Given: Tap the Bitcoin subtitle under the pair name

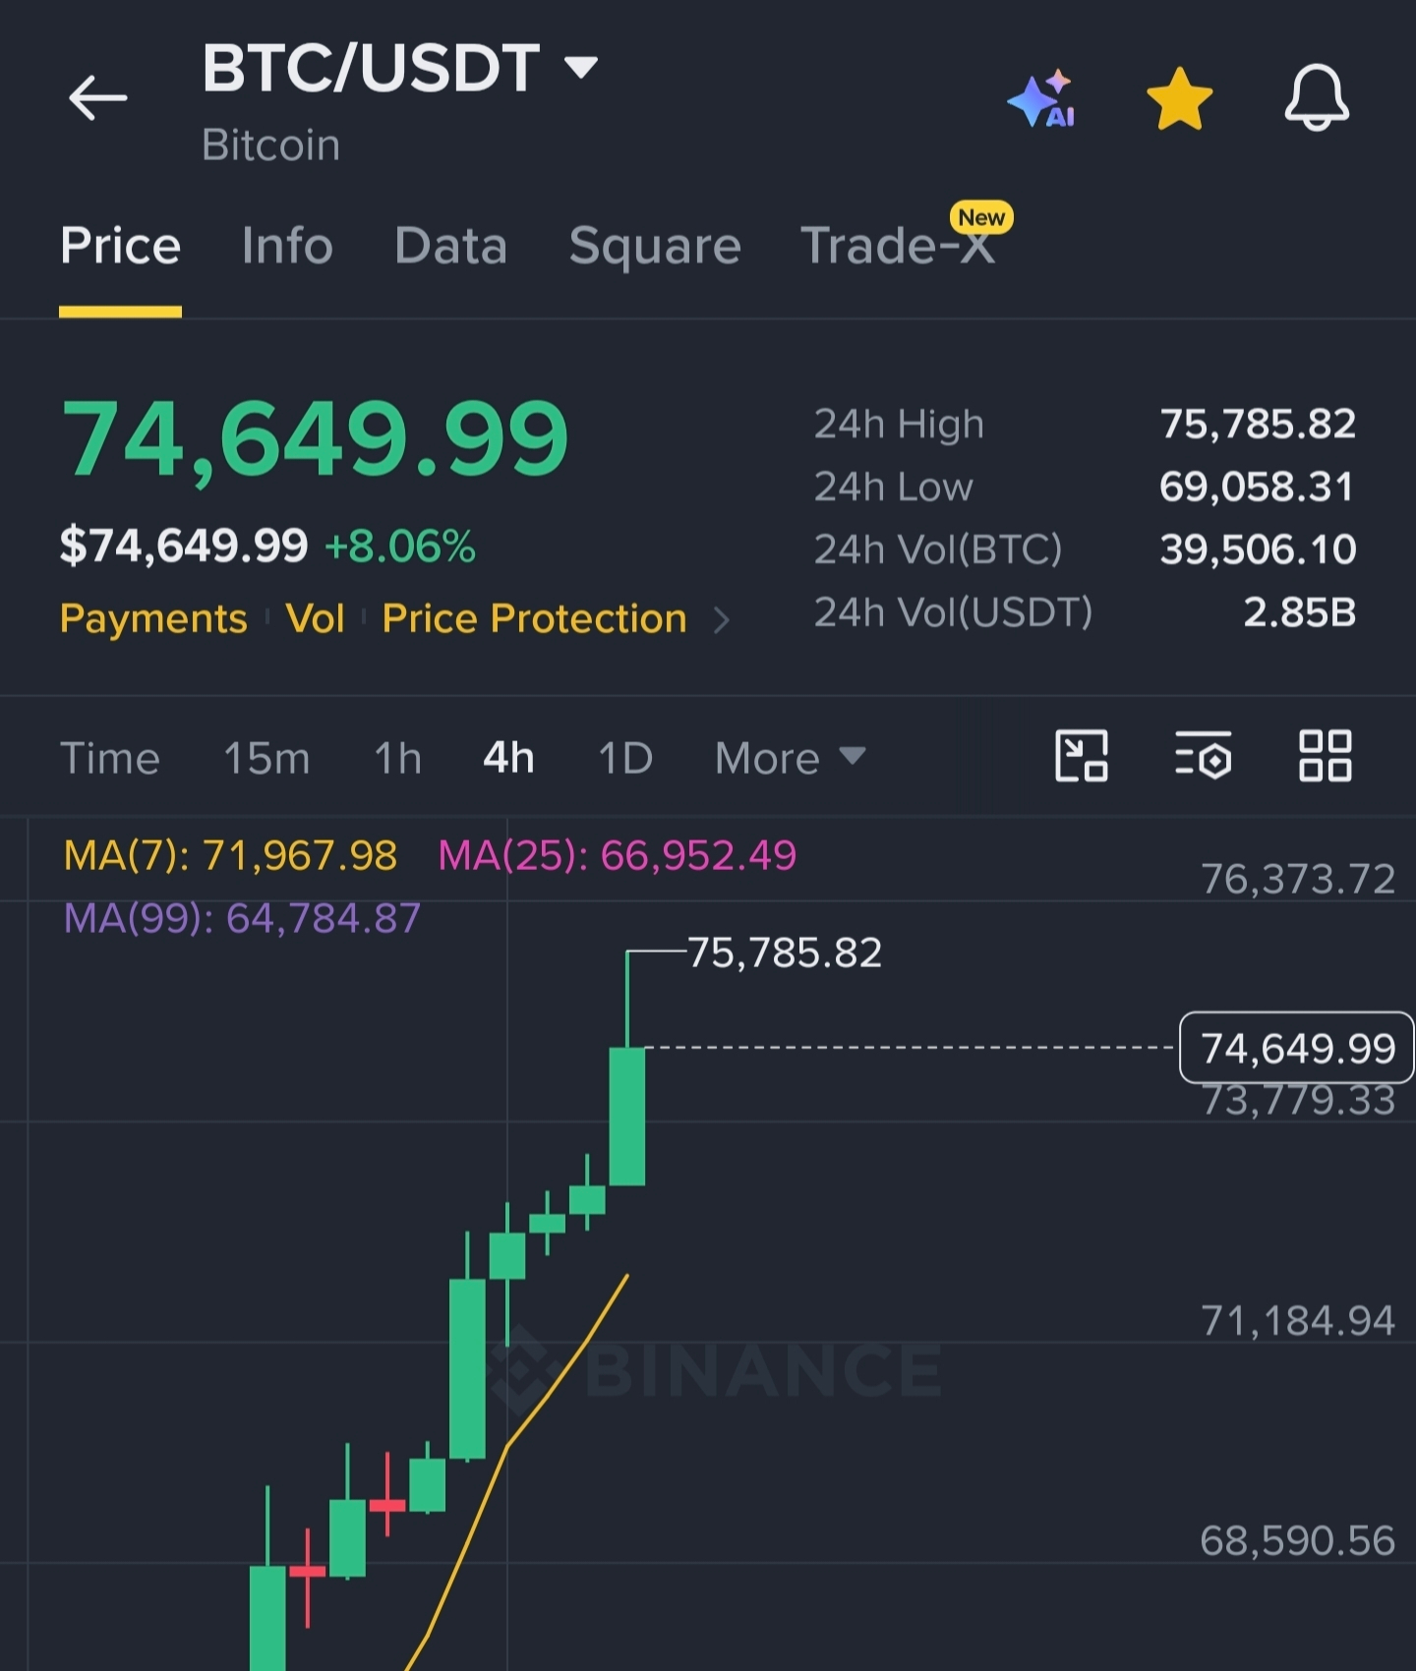Looking at the screenshot, I should [x=271, y=144].
